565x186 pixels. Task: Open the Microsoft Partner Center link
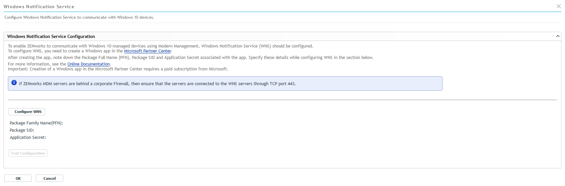tap(147, 51)
